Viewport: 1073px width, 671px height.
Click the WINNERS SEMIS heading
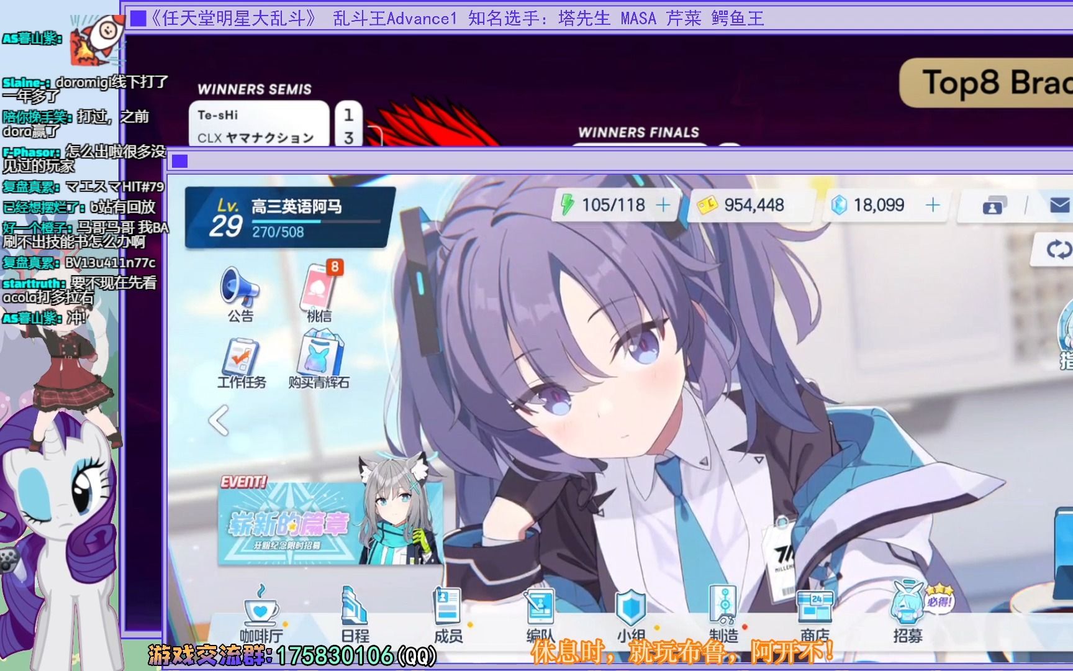[255, 89]
